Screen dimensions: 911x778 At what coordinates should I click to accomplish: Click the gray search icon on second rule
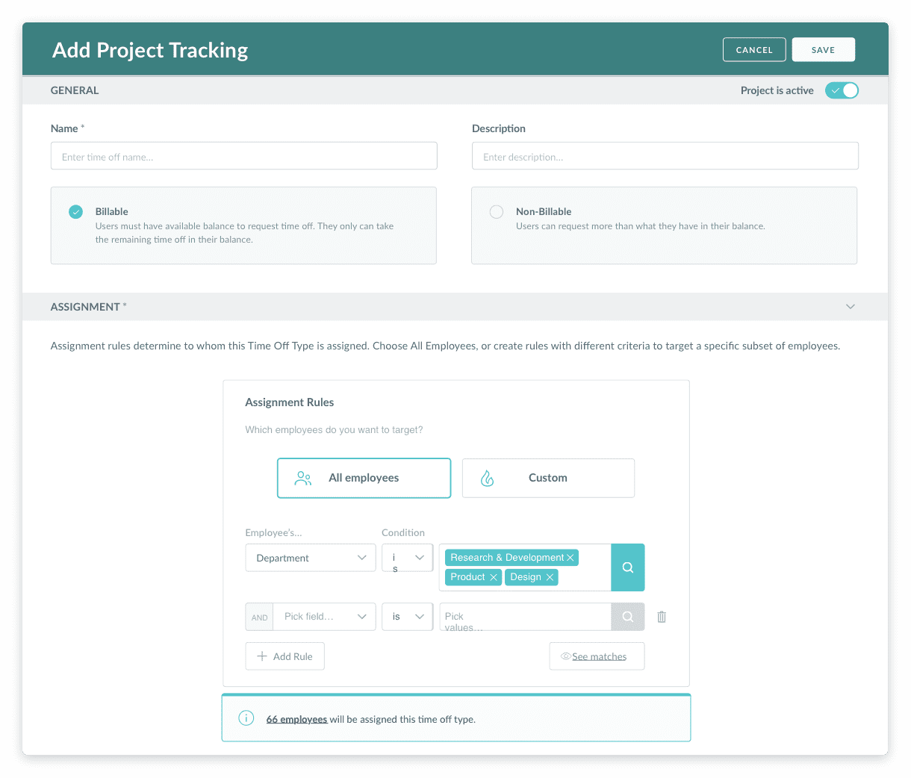[627, 616]
